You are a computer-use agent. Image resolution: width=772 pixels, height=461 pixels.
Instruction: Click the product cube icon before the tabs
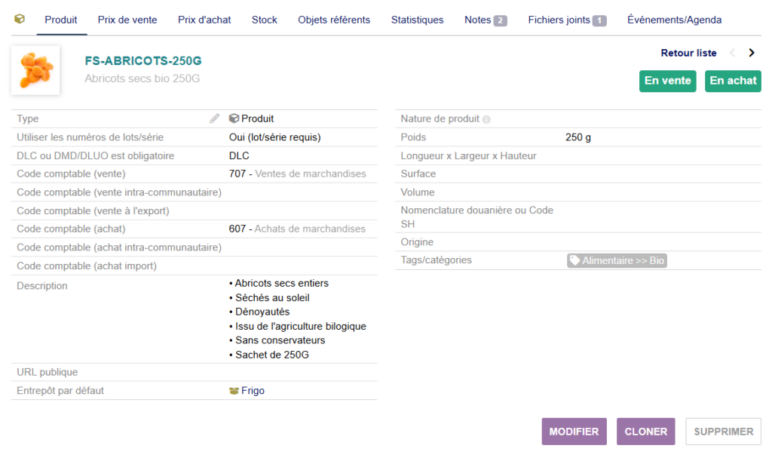tap(20, 20)
